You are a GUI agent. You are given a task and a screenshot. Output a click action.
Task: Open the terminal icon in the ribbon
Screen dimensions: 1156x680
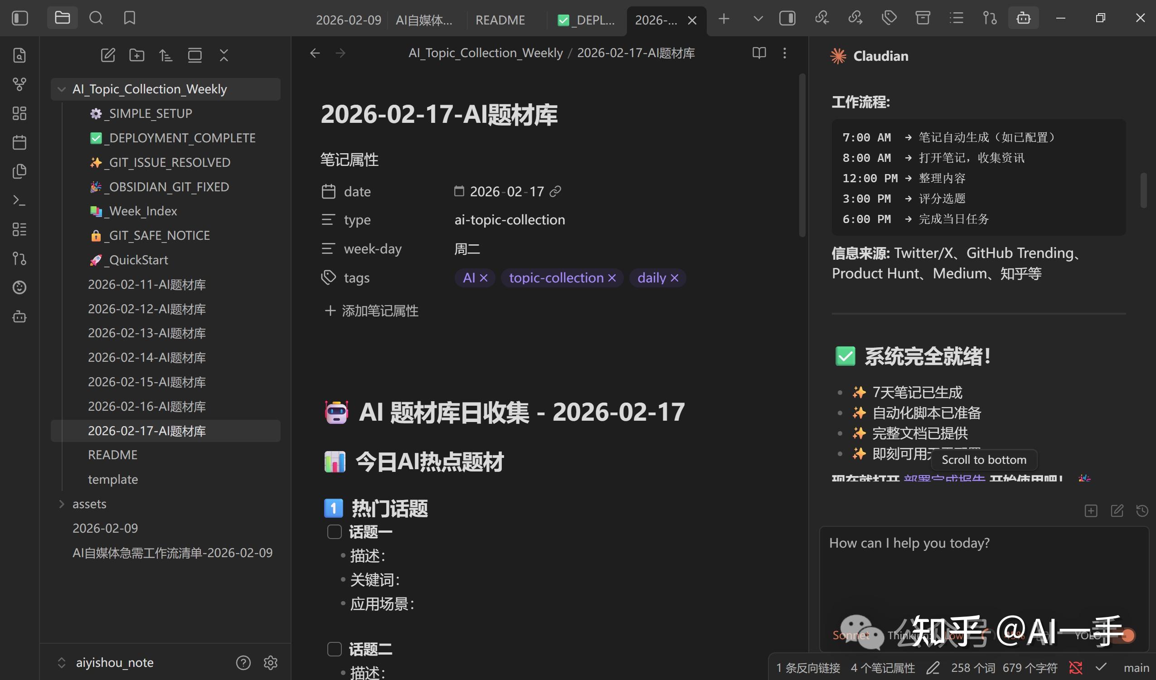19,200
